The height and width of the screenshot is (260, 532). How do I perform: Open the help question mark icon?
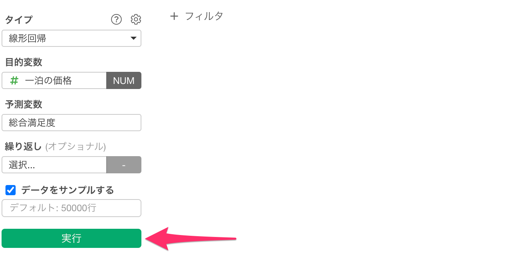pyautogui.click(x=116, y=20)
